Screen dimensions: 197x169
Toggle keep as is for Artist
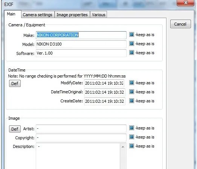click(x=131, y=128)
